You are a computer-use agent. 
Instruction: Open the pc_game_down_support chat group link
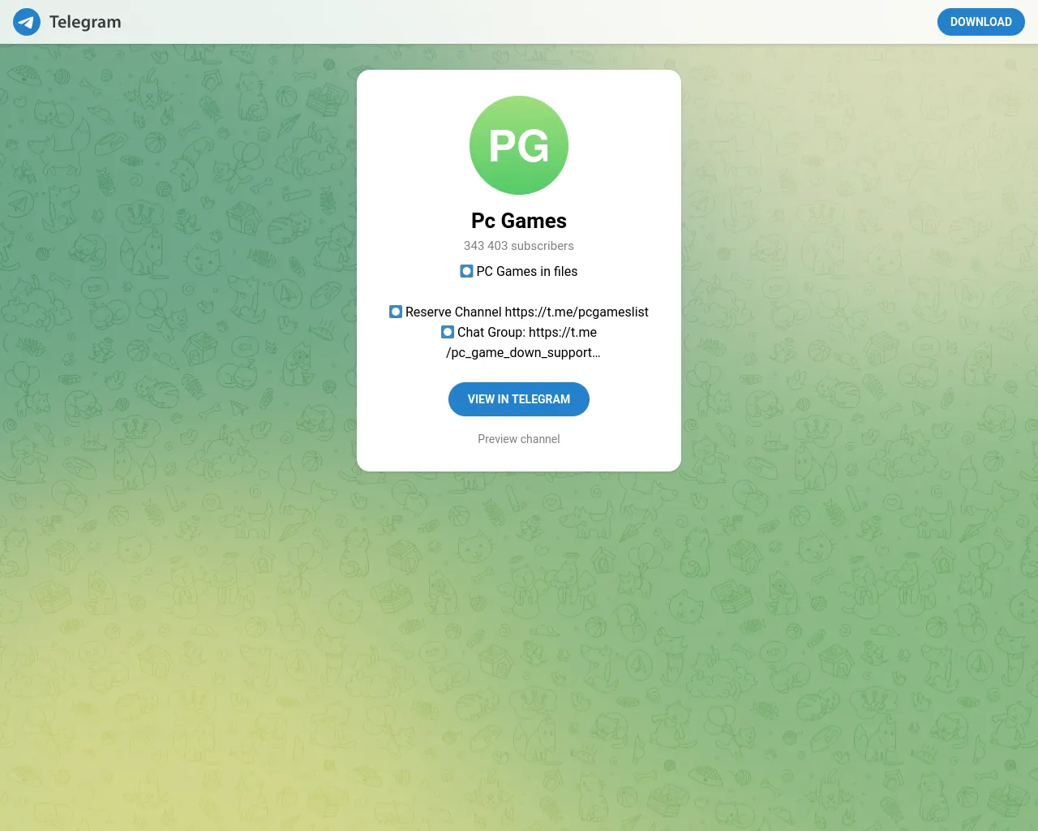[x=523, y=342]
